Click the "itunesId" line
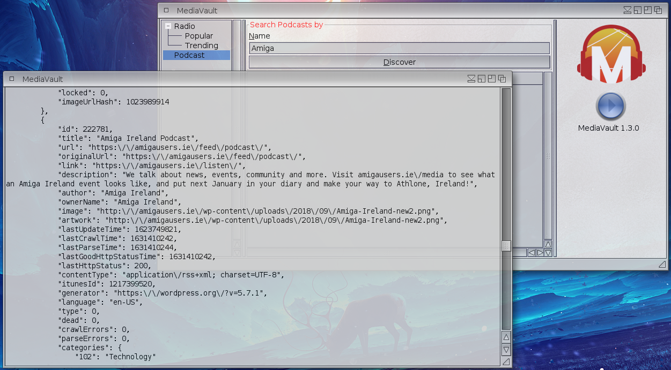The image size is (671, 370). pyautogui.click(x=106, y=284)
